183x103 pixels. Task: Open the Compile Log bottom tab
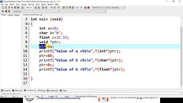click(30, 90)
